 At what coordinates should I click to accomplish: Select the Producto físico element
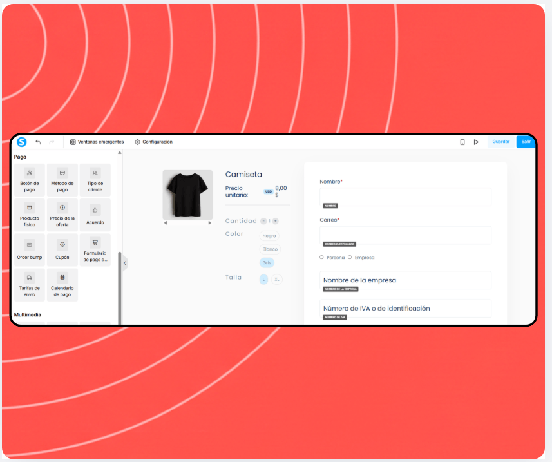click(30, 215)
